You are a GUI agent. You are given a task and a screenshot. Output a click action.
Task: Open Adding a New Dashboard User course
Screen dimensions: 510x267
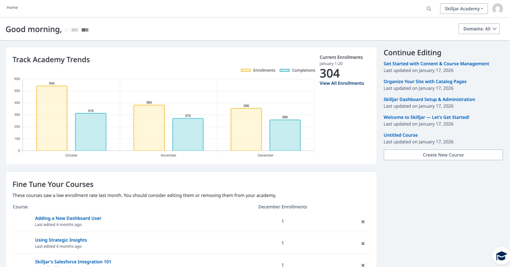pyautogui.click(x=68, y=218)
